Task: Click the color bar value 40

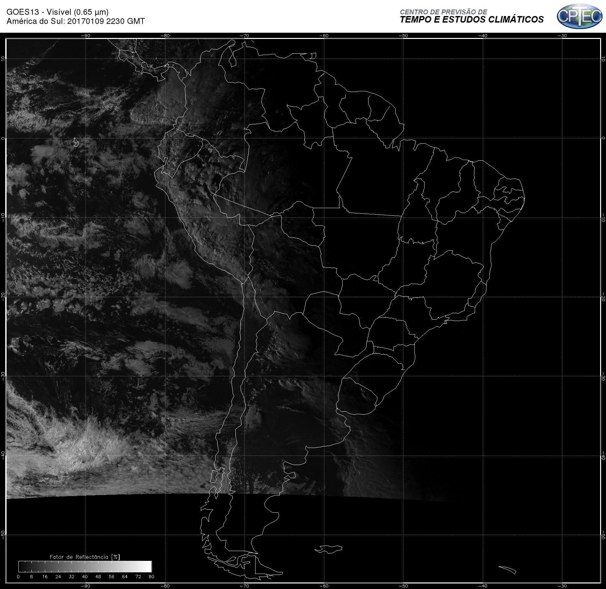Action: click(85, 577)
